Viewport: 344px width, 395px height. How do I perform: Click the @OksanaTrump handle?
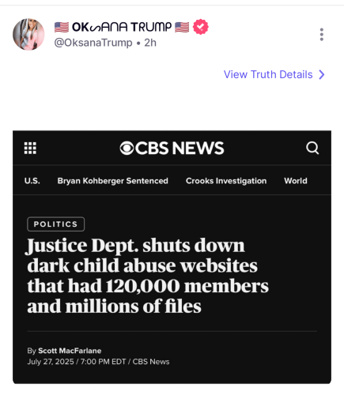pos(93,43)
